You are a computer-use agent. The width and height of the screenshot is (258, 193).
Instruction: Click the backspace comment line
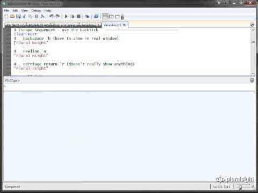tap(66, 39)
